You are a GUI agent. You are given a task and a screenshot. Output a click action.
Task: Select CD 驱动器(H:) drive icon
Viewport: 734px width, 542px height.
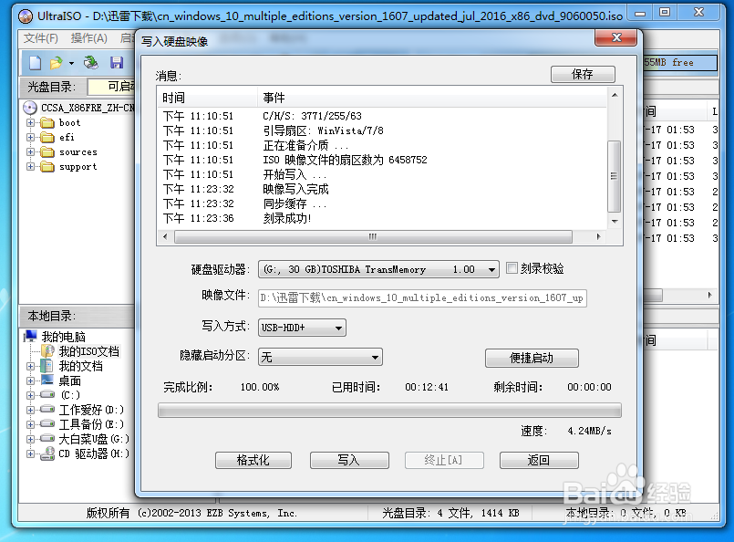(x=47, y=453)
